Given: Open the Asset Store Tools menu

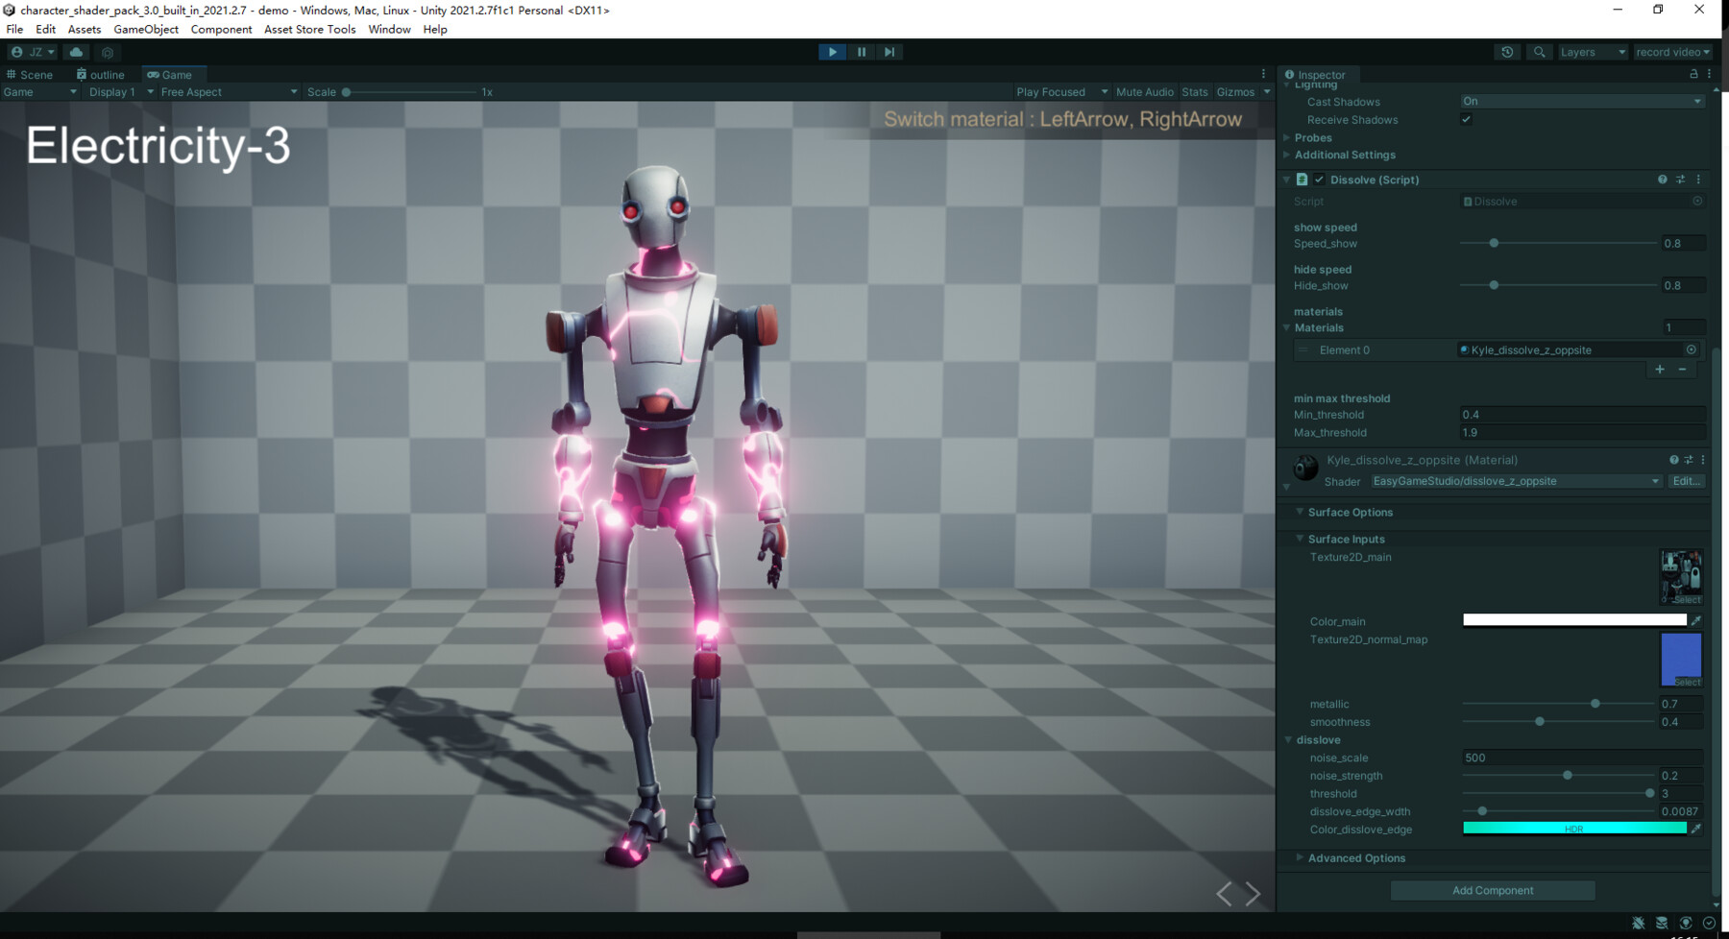Looking at the screenshot, I should click(309, 29).
